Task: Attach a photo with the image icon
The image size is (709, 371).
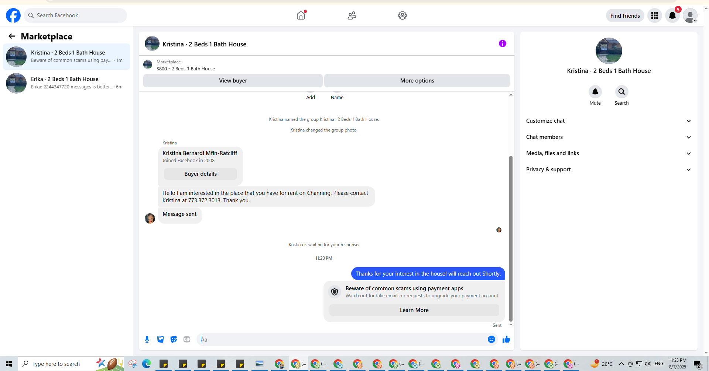Action: pyautogui.click(x=160, y=339)
